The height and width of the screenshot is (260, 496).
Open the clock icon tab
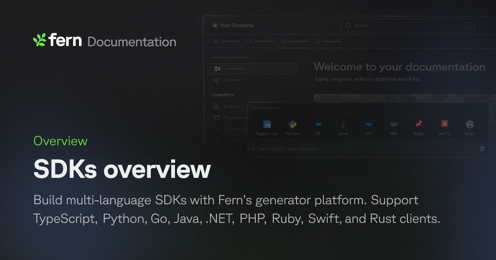coord(317,41)
